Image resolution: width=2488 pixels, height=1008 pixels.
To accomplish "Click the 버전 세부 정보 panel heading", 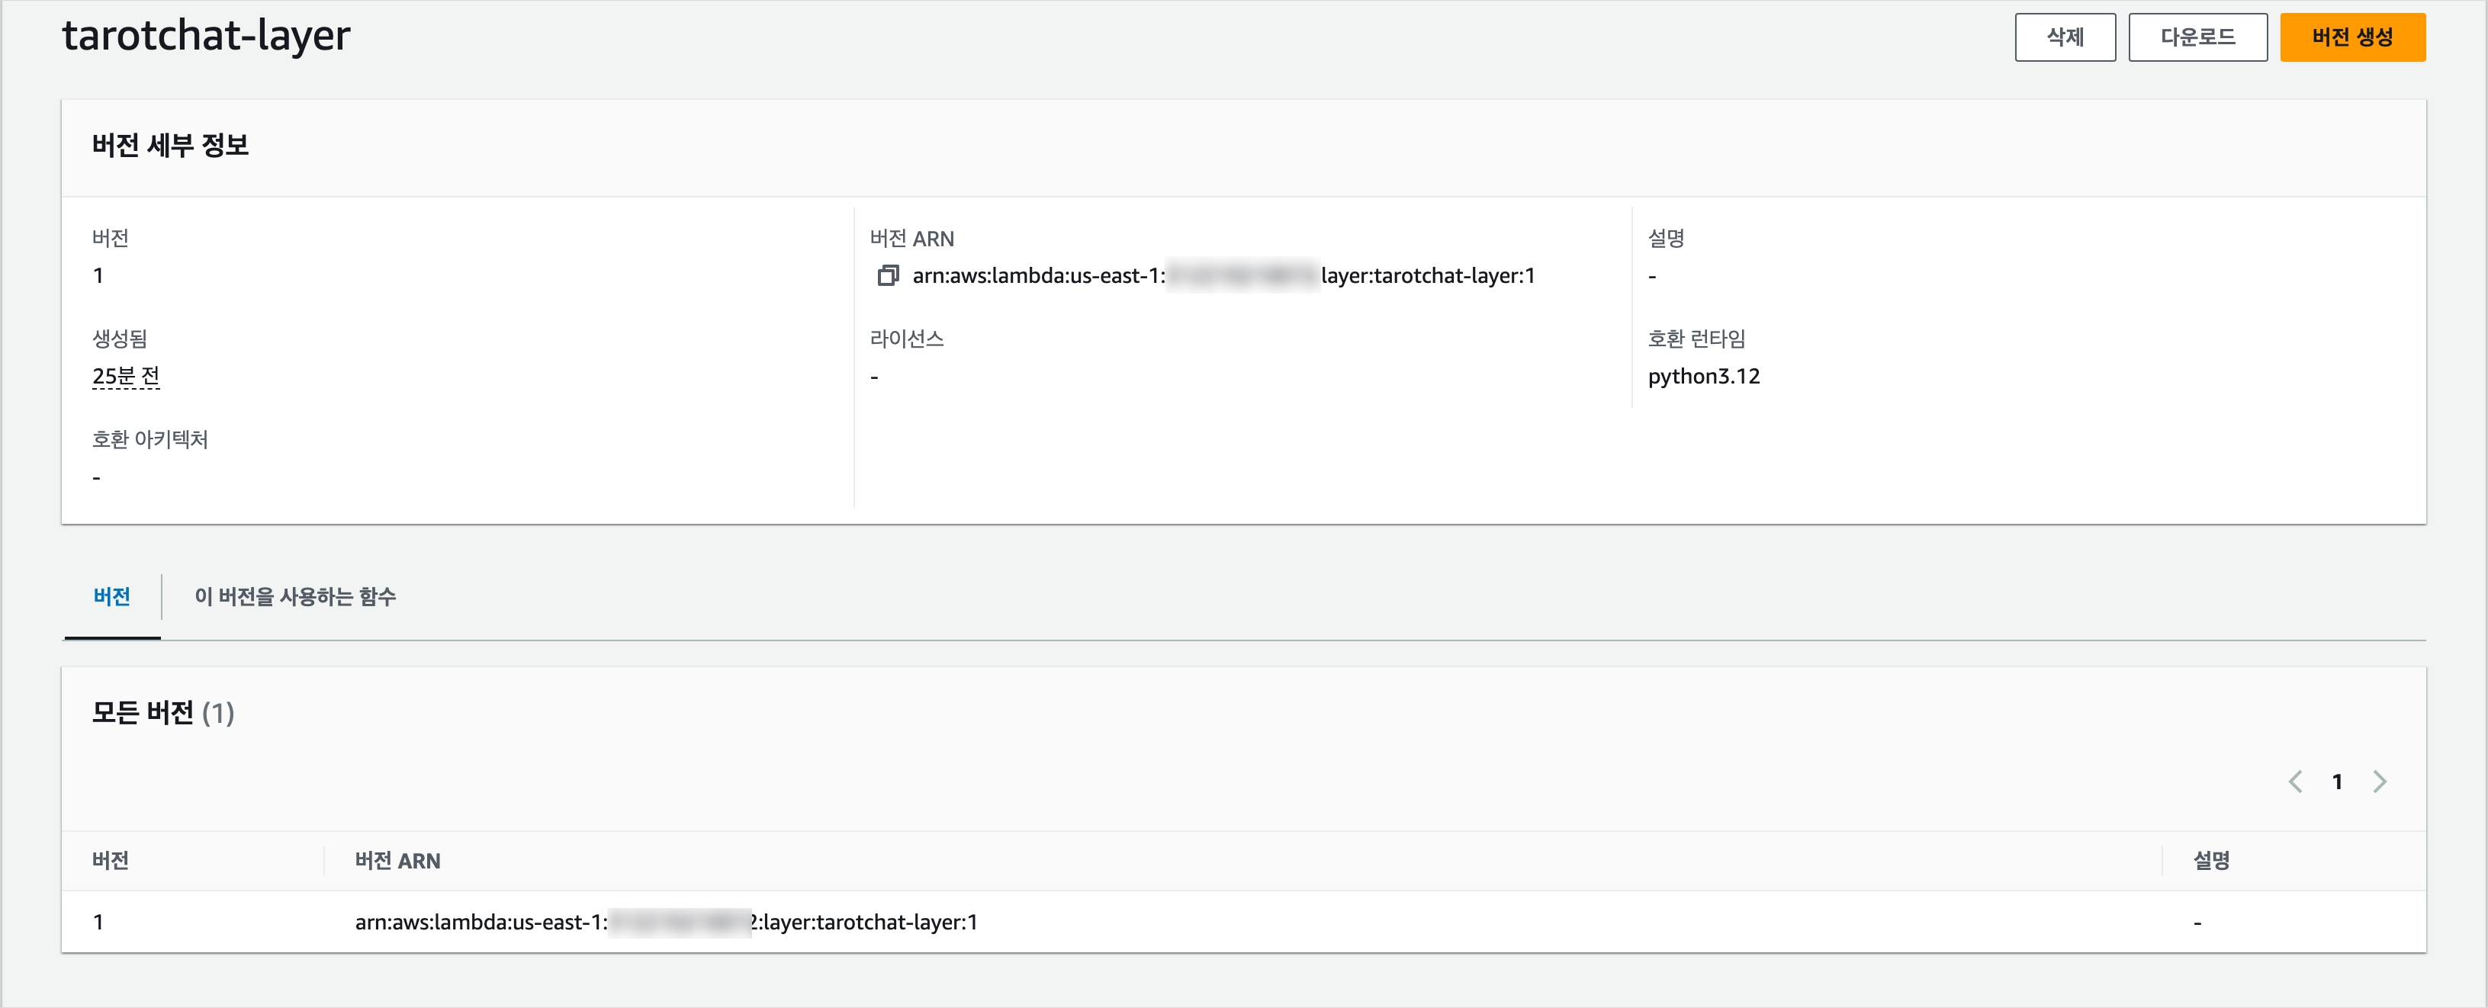I will [170, 145].
